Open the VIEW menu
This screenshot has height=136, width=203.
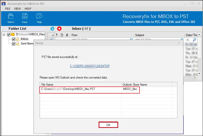[x=17, y=9]
